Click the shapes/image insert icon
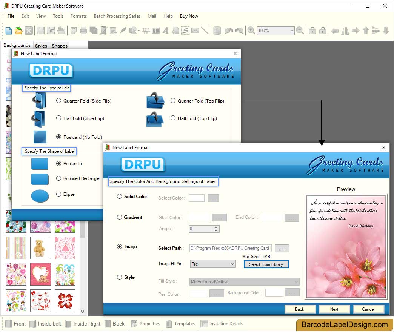Image resolution: width=394 pixels, height=332 pixels. (x=133, y=31)
